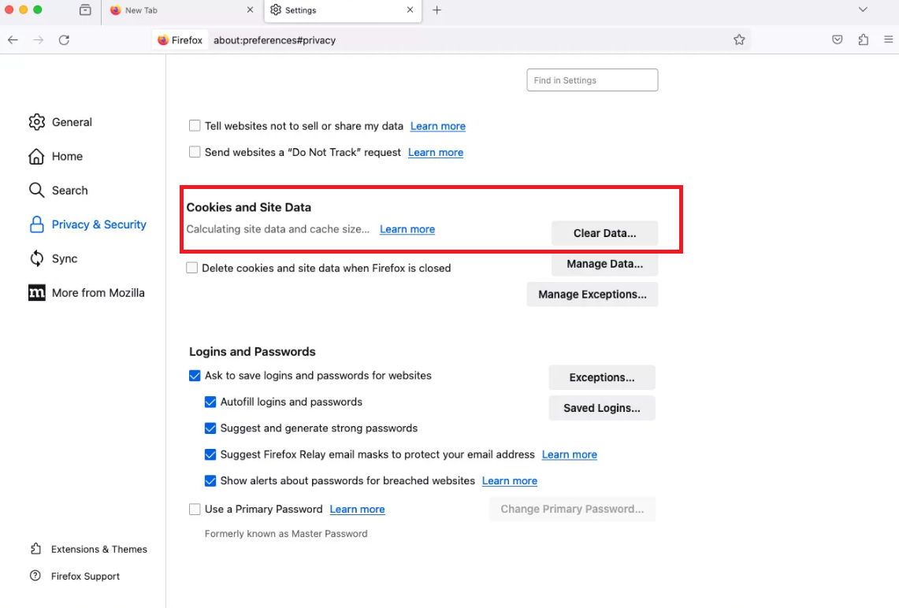The width and height of the screenshot is (899, 608).
Task: Click Learn more beside sell or share data
Action: (438, 126)
